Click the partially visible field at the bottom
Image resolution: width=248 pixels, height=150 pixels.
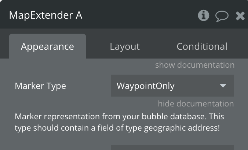[x=172, y=147]
